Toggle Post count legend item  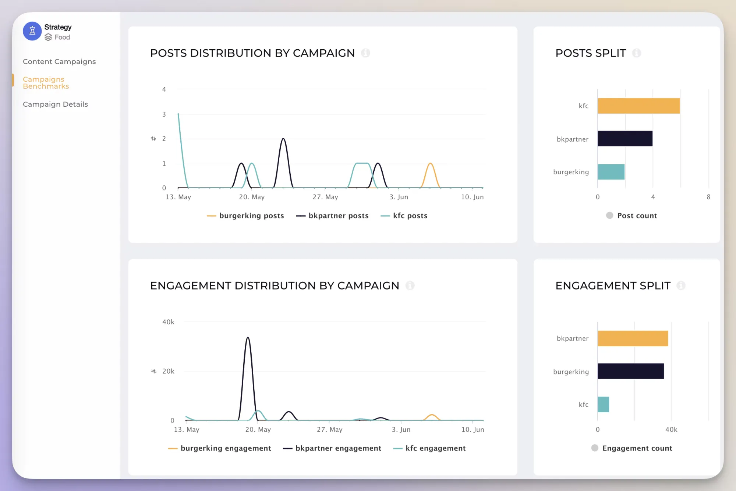click(631, 216)
